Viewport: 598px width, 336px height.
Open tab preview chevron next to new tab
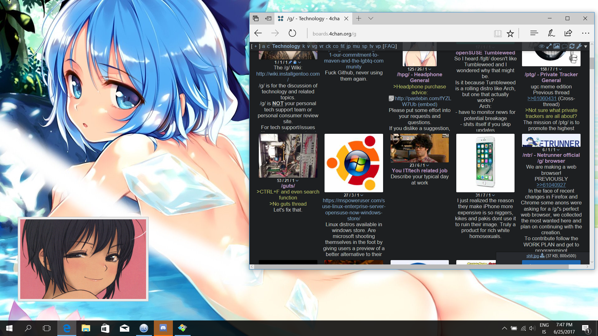click(371, 18)
